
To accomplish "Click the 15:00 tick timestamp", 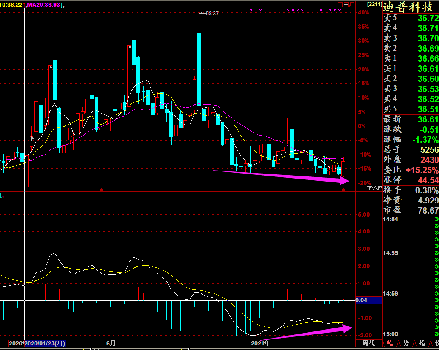I will (390, 334).
